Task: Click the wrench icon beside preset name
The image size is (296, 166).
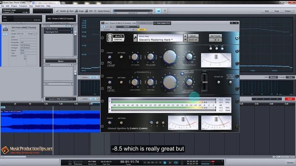Action: point(135,38)
